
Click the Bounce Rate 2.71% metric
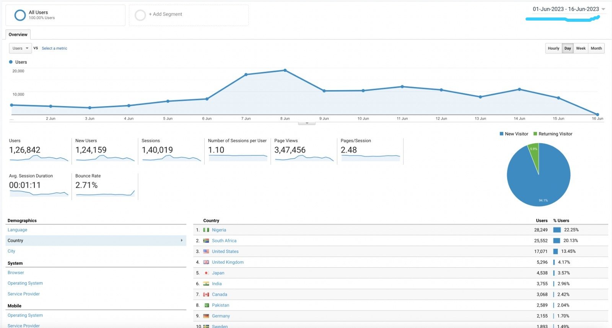pos(104,186)
